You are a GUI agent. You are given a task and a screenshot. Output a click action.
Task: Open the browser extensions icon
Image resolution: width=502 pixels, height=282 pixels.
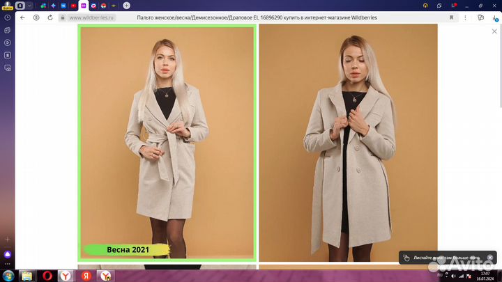(x=480, y=17)
